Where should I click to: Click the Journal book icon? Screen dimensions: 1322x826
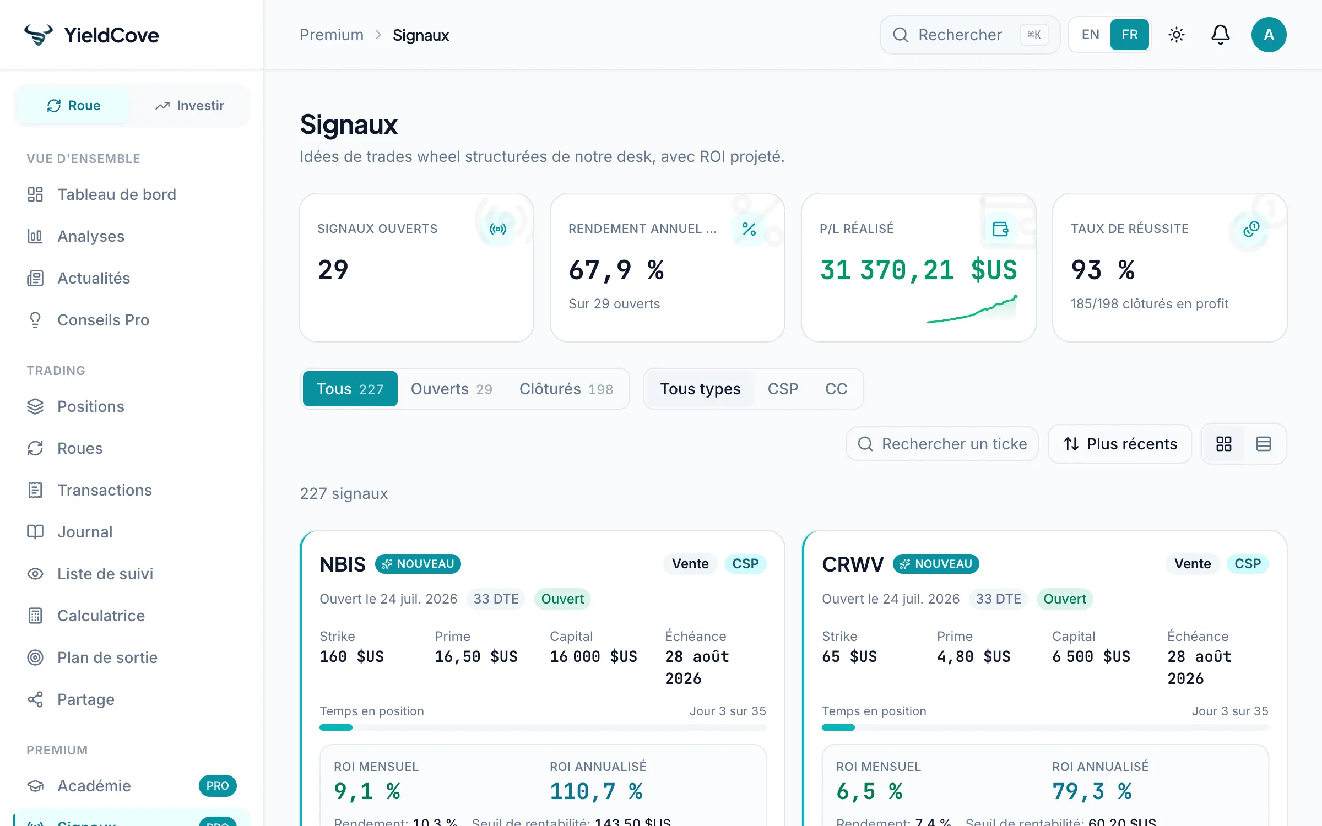click(35, 532)
